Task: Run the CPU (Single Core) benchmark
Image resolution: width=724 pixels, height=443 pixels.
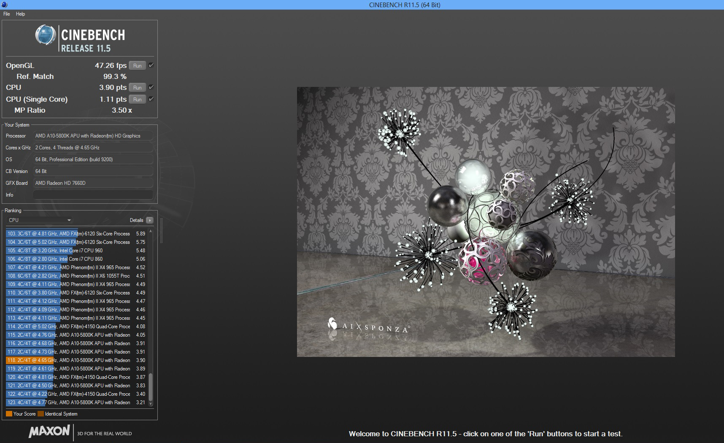Action: pyautogui.click(x=138, y=99)
